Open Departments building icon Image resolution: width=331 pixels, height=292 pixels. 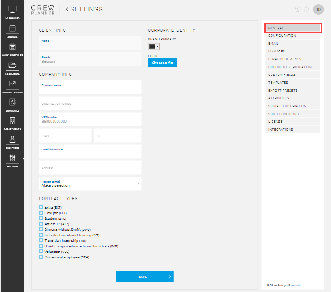point(12,121)
